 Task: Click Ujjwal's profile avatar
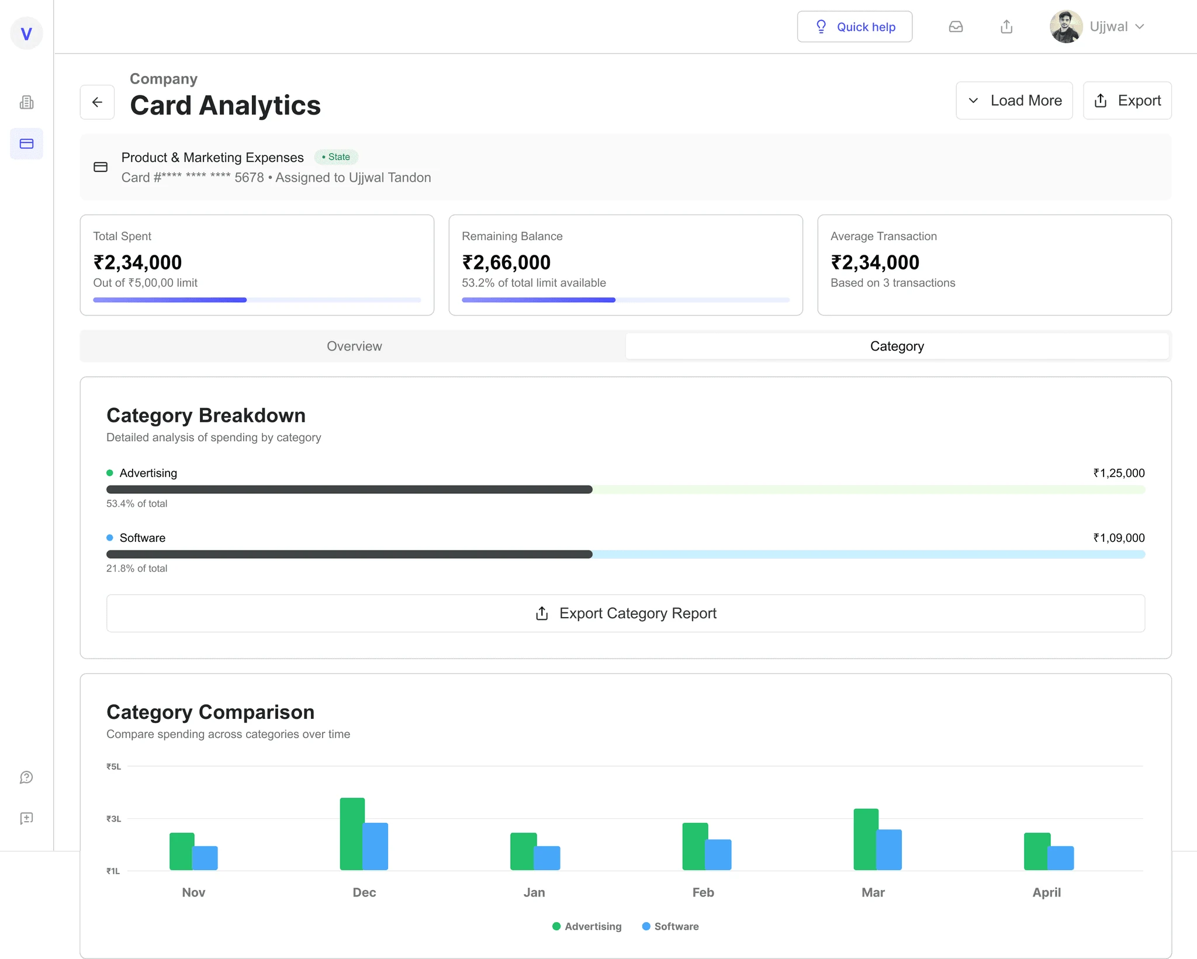pyautogui.click(x=1066, y=27)
